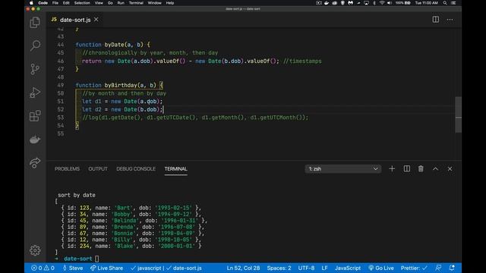This screenshot has width=486, height=273.
Task: Open the editor More Actions menu
Action: pyautogui.click(x=450, y=20)
